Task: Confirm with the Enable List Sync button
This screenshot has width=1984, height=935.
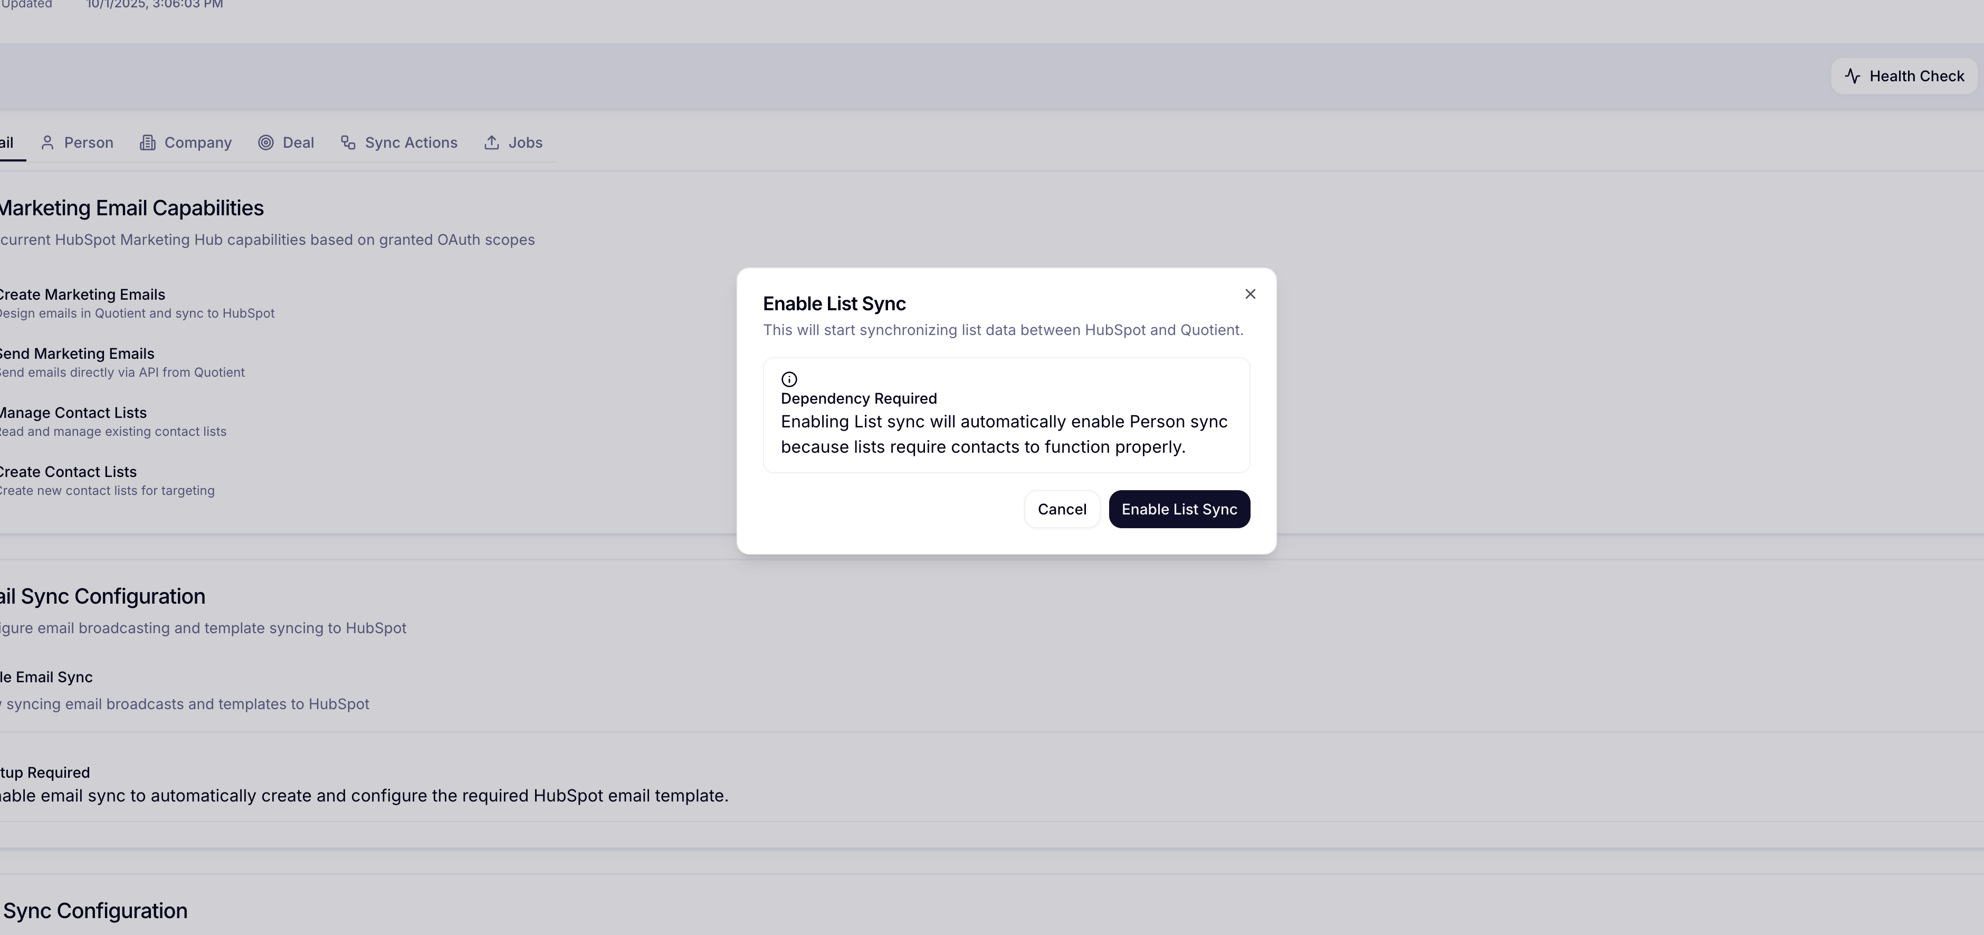Action: pyautogui.click(x=1180, y=509)
